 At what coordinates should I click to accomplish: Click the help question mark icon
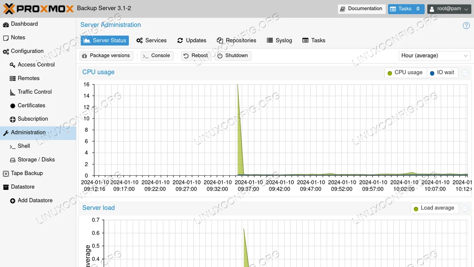click(x=466, y=25)
